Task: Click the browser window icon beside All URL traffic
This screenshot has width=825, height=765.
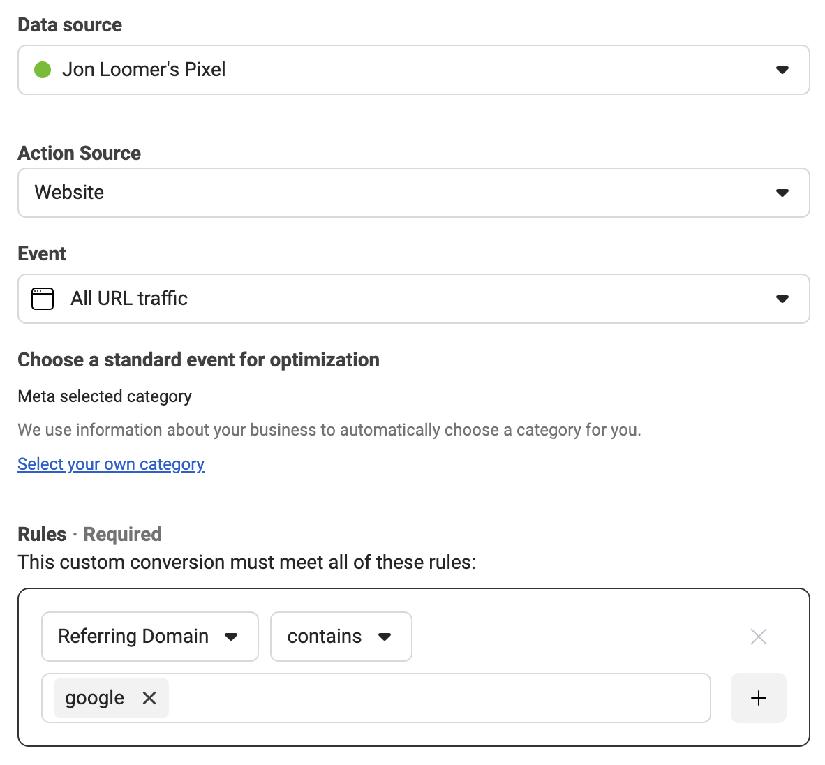Action: pos(43,299)
